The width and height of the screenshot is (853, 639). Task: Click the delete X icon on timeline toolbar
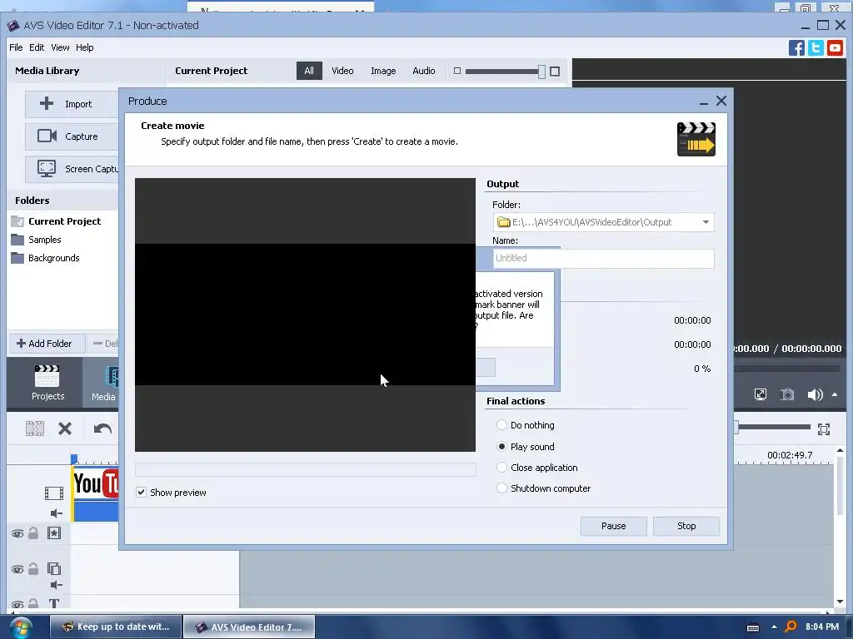tap(65, 428)
